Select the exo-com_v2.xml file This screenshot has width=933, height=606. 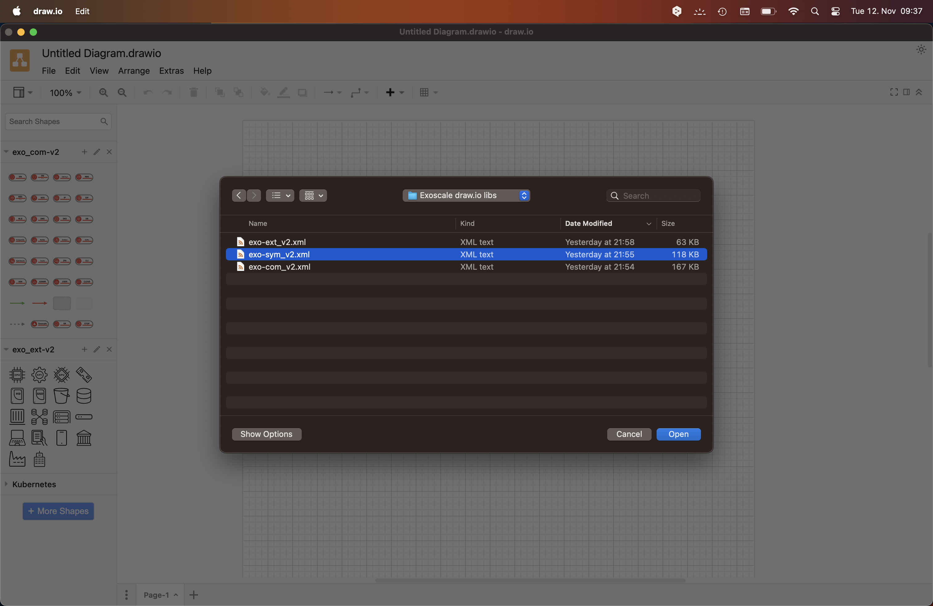click(x=466, y=267)
